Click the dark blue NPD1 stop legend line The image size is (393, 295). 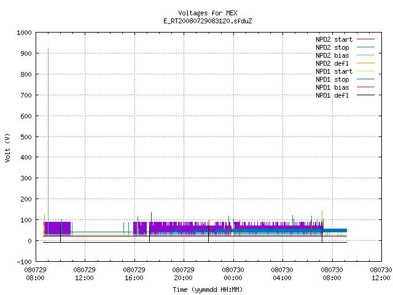click(x=366, y=79)
